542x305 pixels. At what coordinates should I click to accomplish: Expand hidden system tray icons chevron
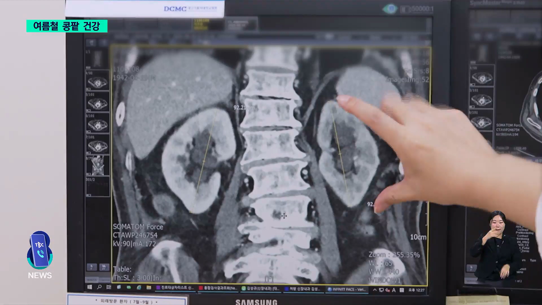(x=375, y=290)
